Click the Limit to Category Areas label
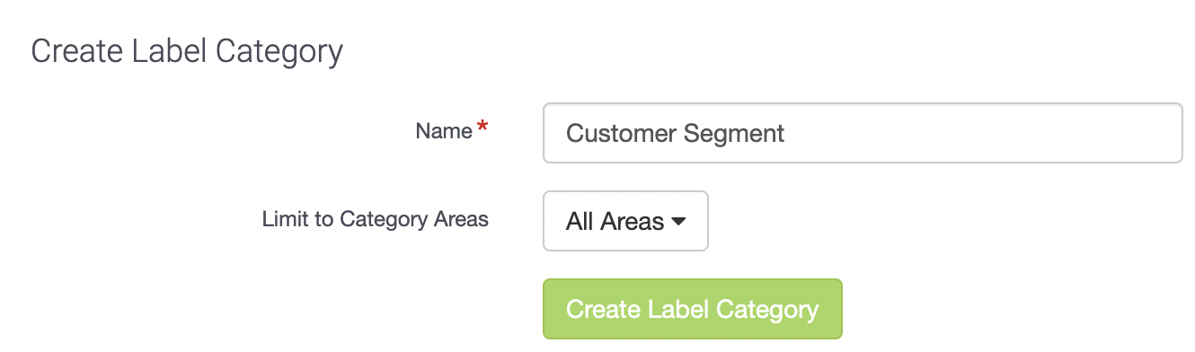Viewport: 1195px width, 352px height. pos(376,219)
